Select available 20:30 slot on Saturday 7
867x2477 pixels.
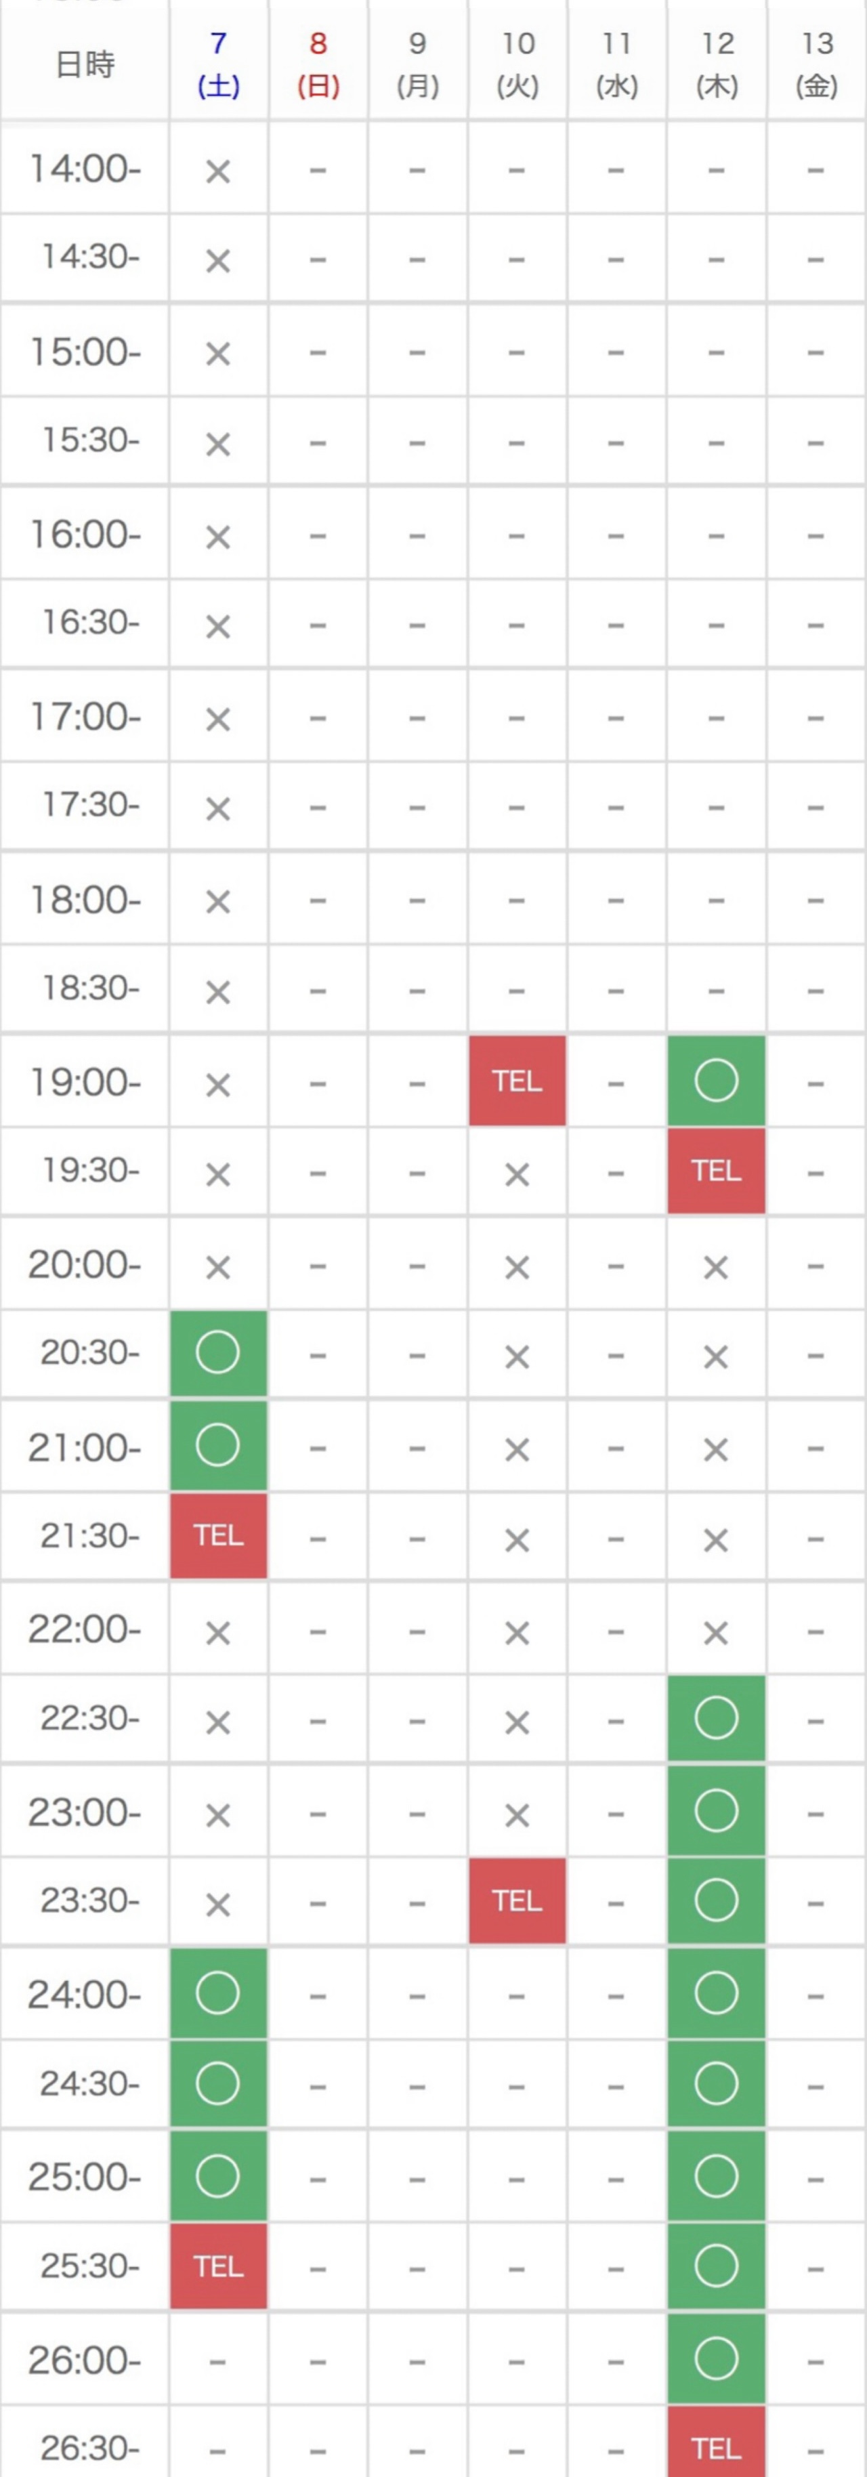click(218, 1353)
